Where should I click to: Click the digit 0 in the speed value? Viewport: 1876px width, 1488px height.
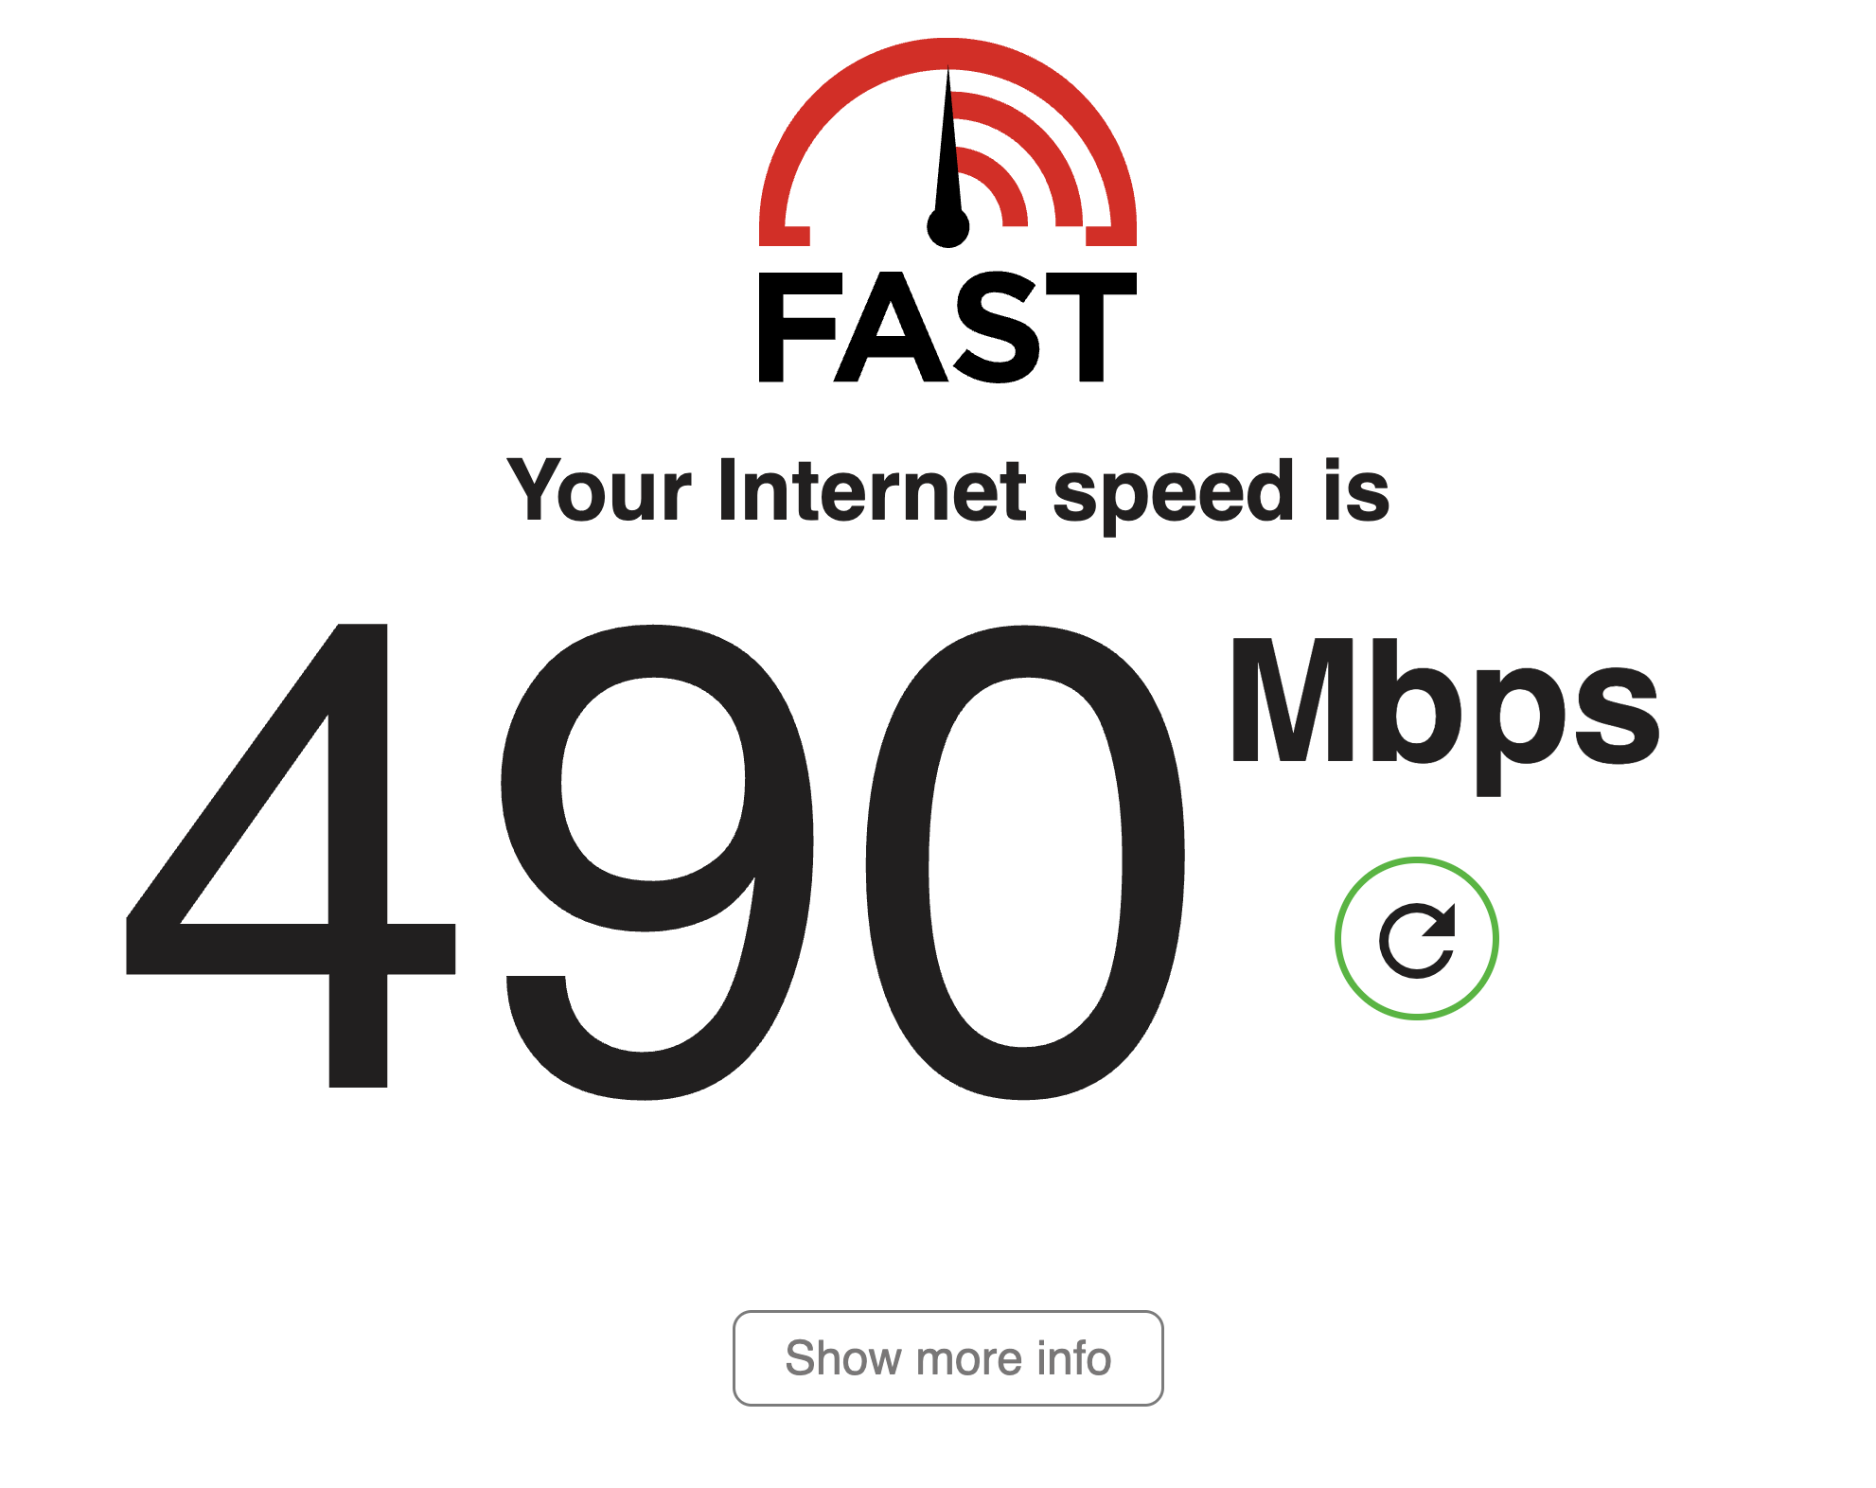click(1025, 861)
